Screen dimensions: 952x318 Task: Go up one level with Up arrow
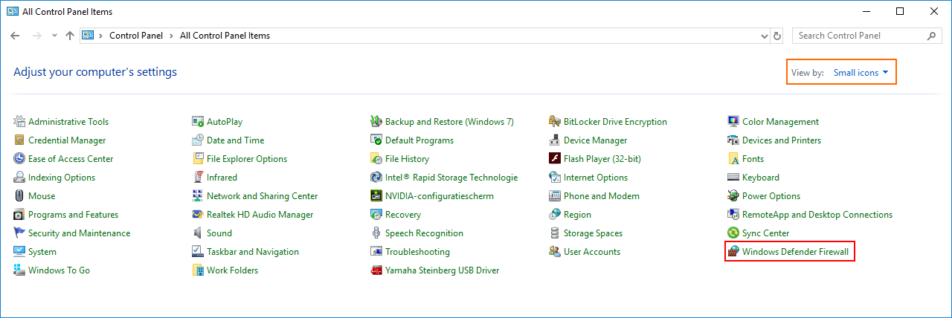[x=70, y=36]
